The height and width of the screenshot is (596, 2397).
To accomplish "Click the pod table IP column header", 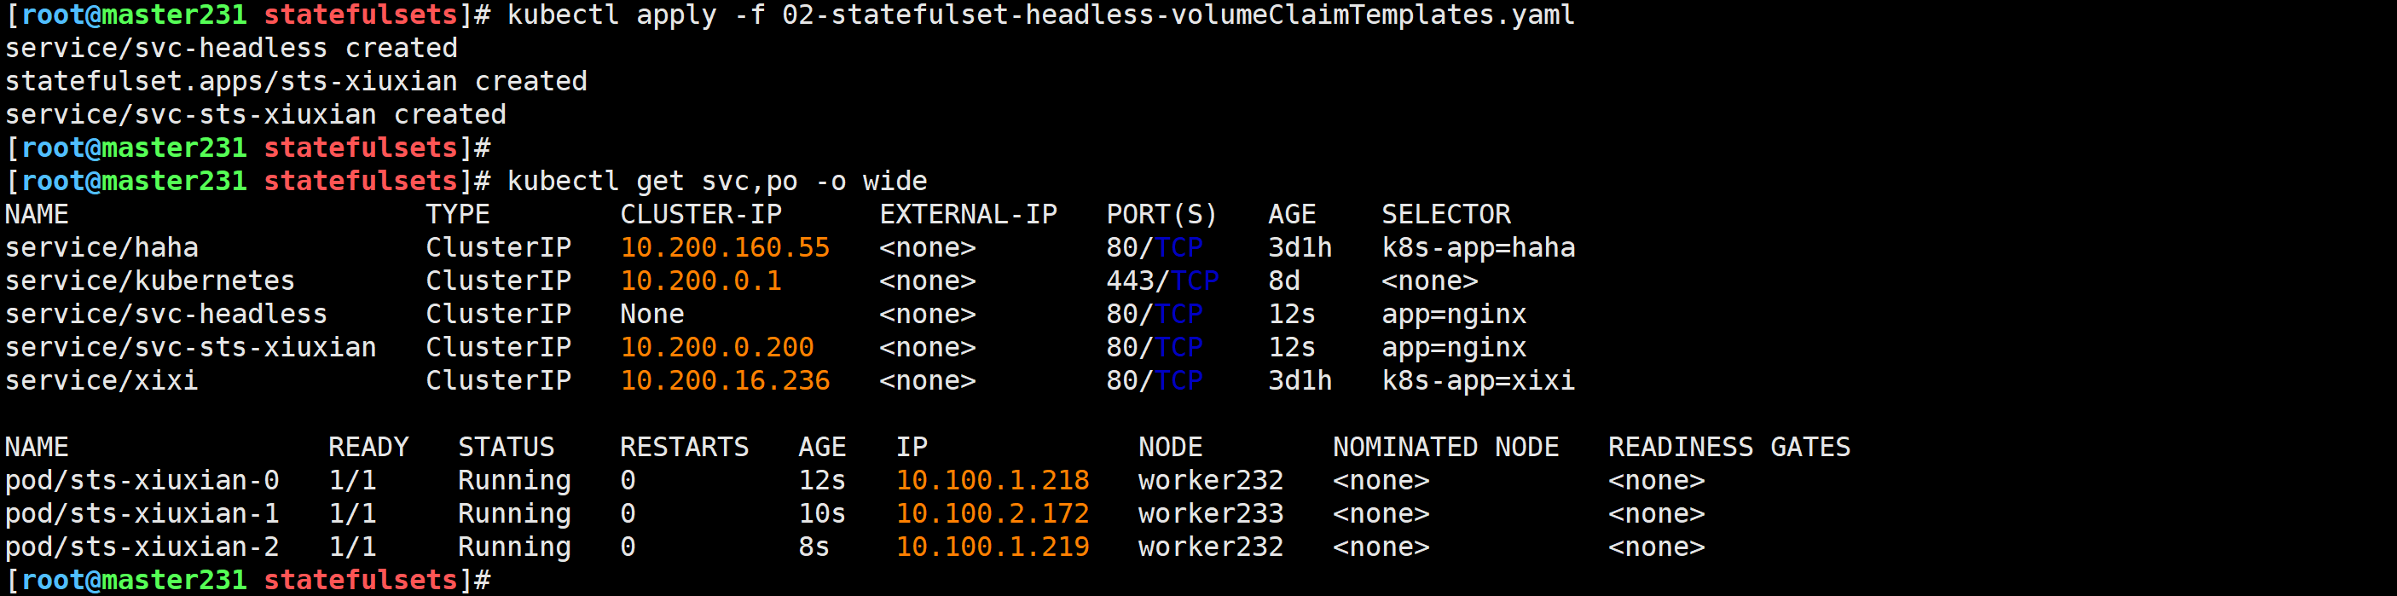I will (x=912, y=448).
